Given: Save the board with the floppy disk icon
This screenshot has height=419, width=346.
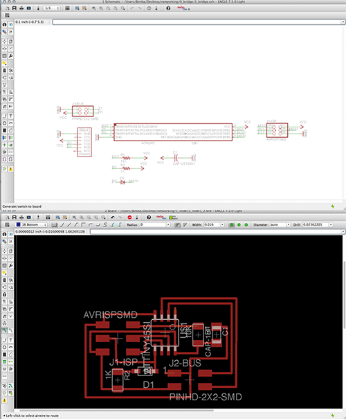Looking at the screenshot, I should click(15, 217).
